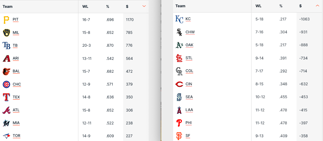Open the TOR team link
Image resolution: width=323 pixels, height=141 pixels.
(x=17, y=136)
